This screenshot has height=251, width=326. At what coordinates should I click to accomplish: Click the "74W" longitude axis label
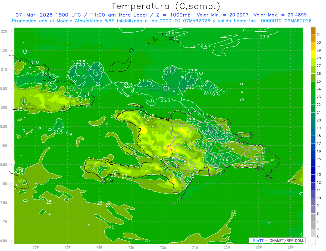pyautogui.click(x=99, y=247)
